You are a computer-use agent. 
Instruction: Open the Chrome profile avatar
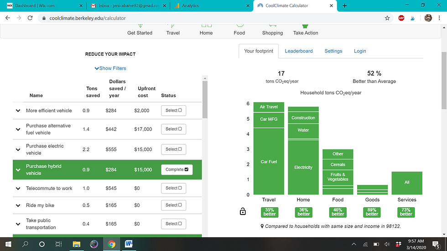point(428,18)
